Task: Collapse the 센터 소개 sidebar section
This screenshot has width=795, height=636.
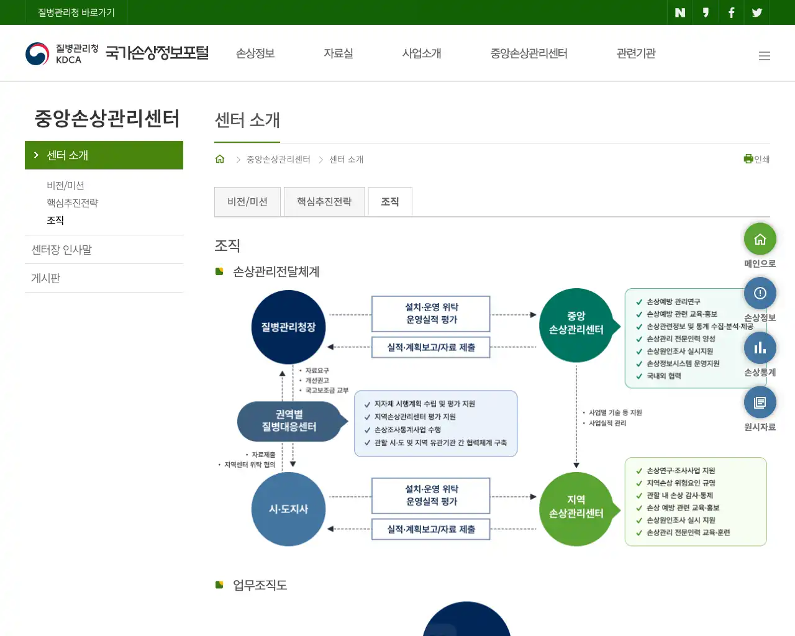Action: pos(104,155)
